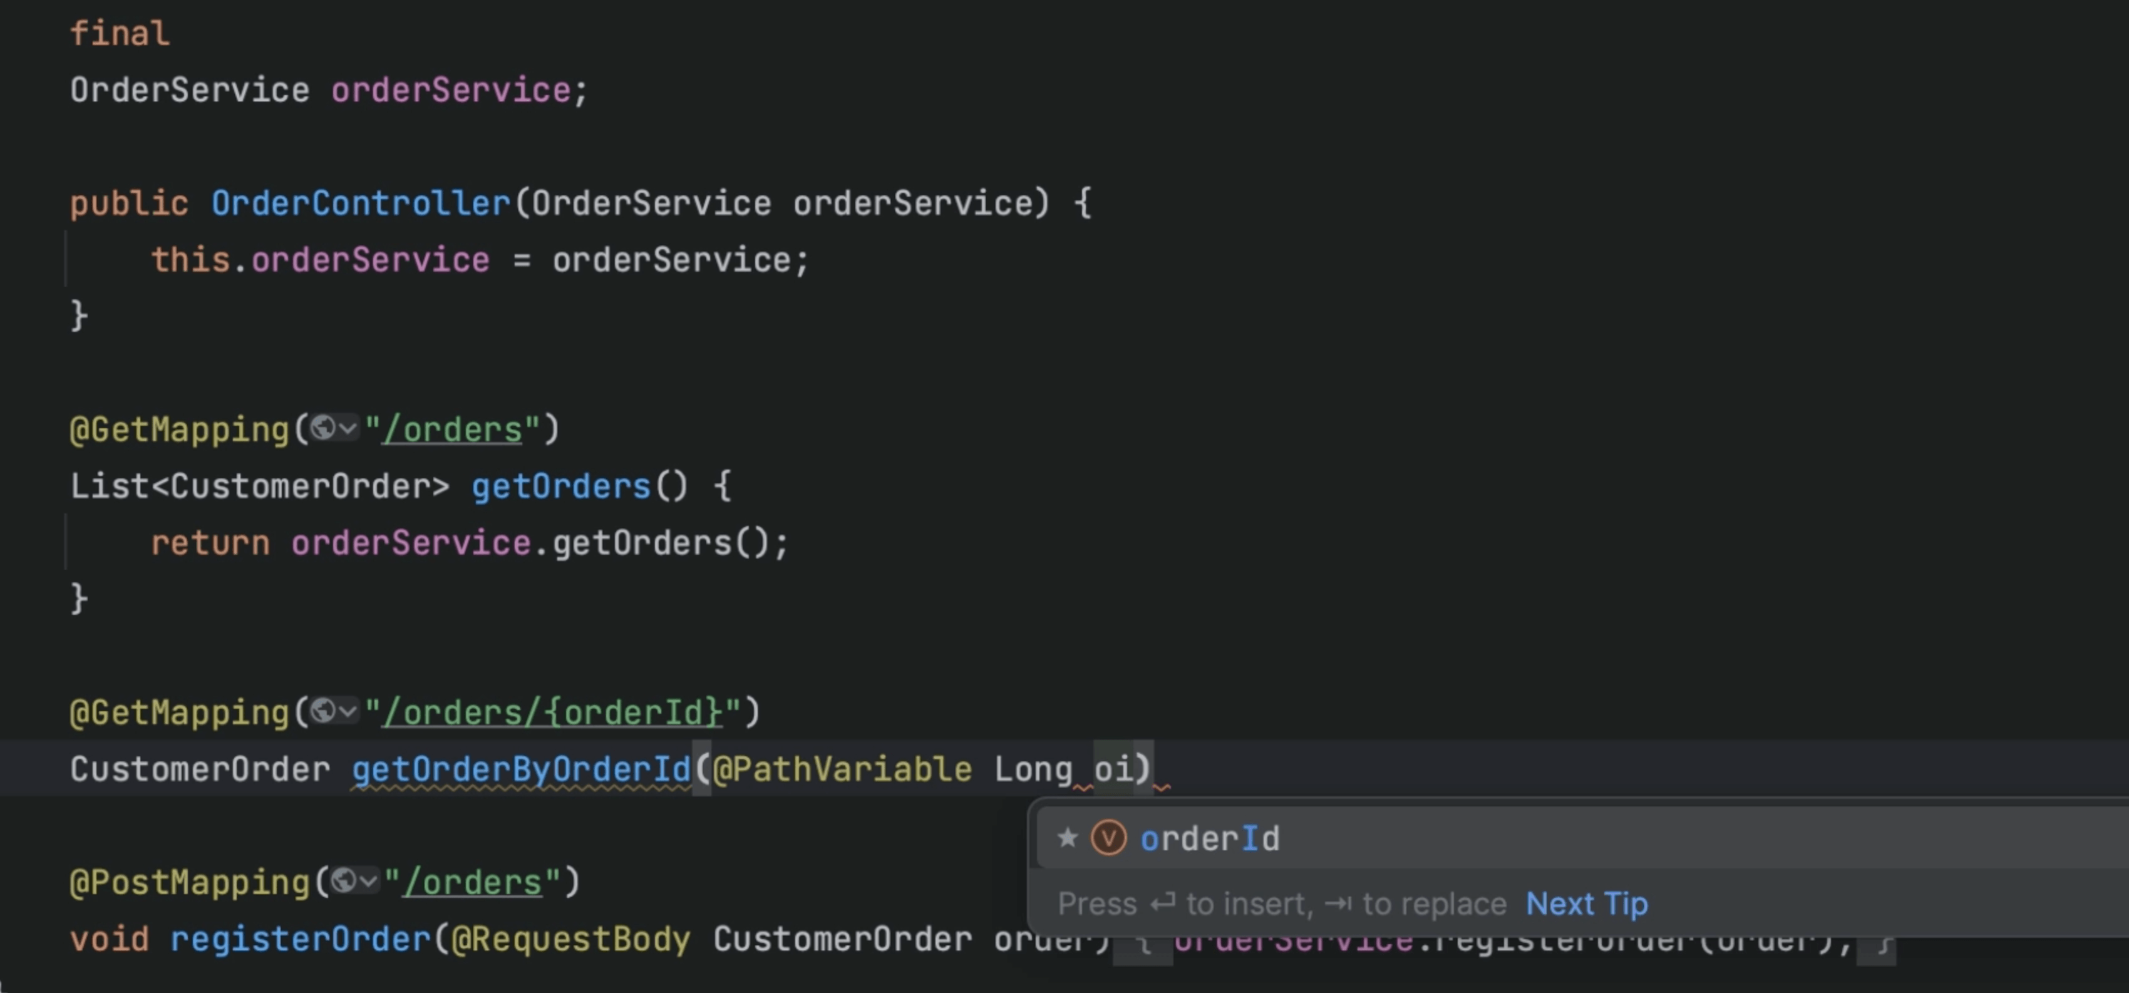Open chevron dropdown in PostMapping annotation

point(369,881)
